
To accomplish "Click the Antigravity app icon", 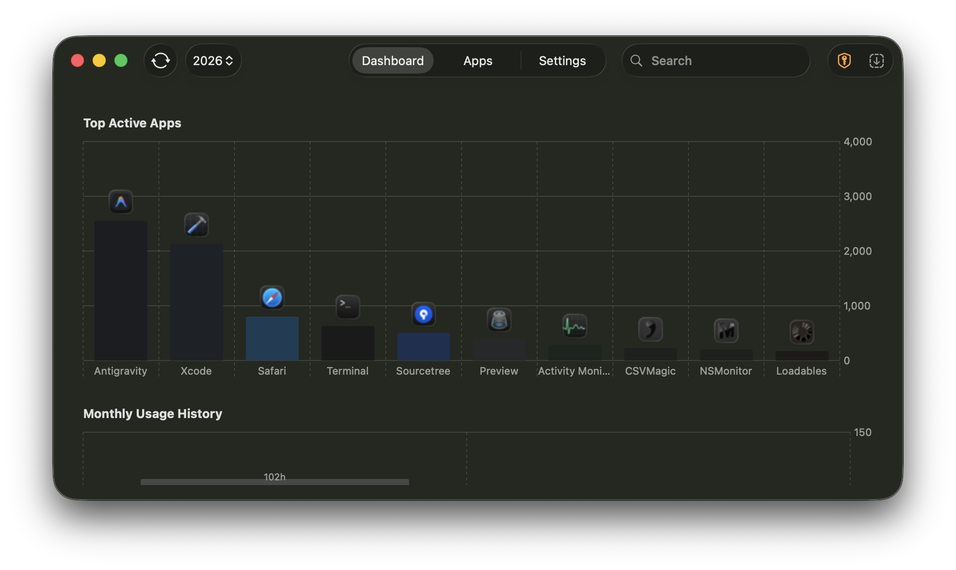I will point(121,202).
